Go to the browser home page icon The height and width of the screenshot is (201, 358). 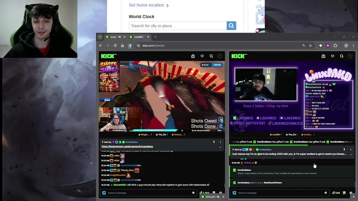pyautogui.click(x=122, y=46)
